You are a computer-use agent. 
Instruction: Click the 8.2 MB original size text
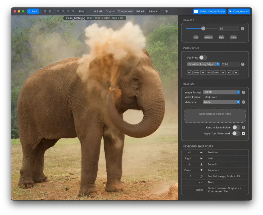98,11
